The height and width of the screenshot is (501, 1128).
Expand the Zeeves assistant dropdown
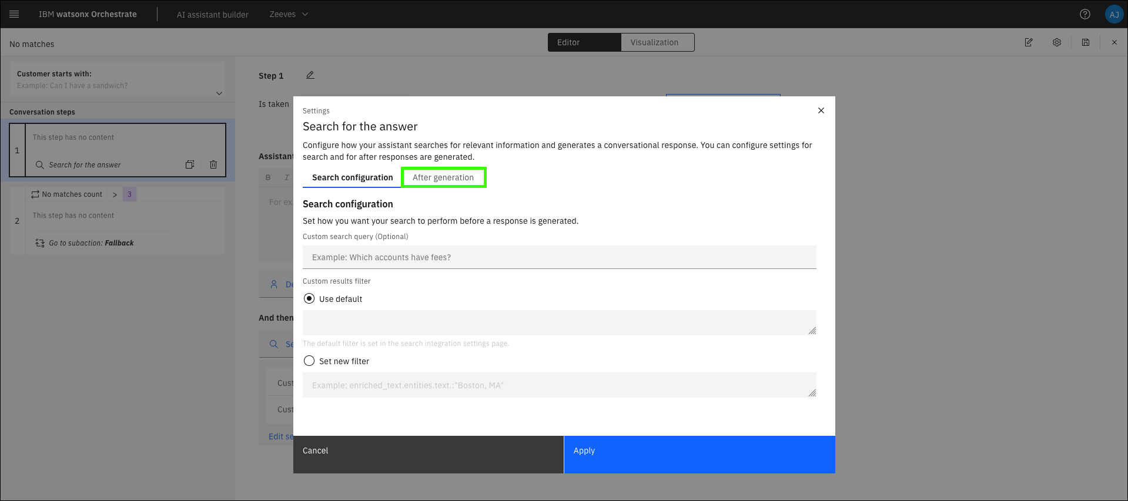289,14
